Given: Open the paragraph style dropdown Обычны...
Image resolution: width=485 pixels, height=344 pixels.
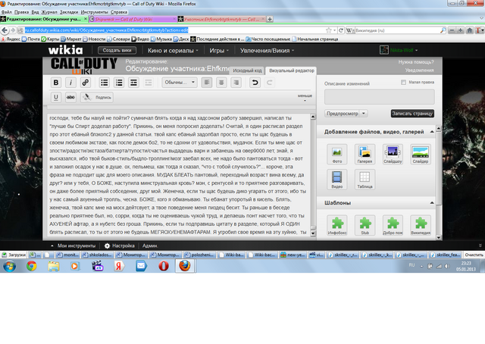Looking at the screenshot, I should (180, 83).
